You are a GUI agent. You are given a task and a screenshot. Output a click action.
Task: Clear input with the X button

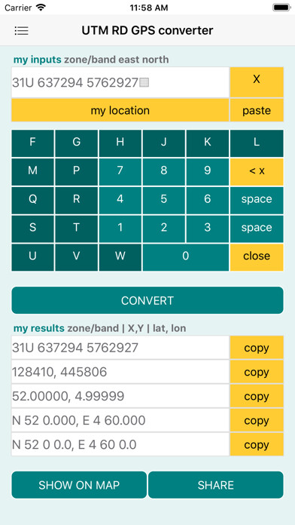click(x=257, y=82)
